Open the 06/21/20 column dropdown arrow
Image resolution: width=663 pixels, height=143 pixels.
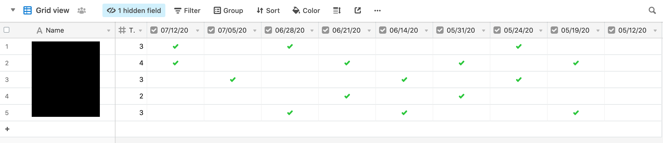click(x=369, y=31)
